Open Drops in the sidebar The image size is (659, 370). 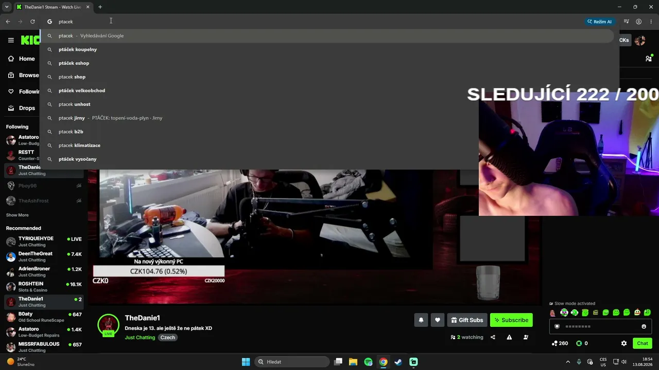pos(21,108)
